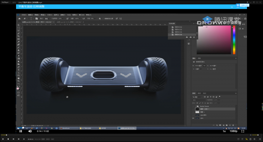Toggle visibility eye of bottom rgba layer
This screenshot has height=142, width=263.
[193, 118]
